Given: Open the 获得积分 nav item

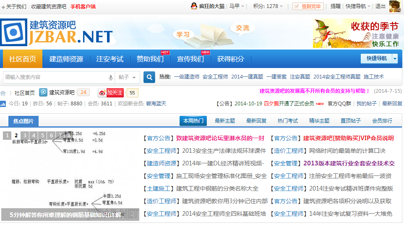Looking at the screenshot, I should 231,59.
